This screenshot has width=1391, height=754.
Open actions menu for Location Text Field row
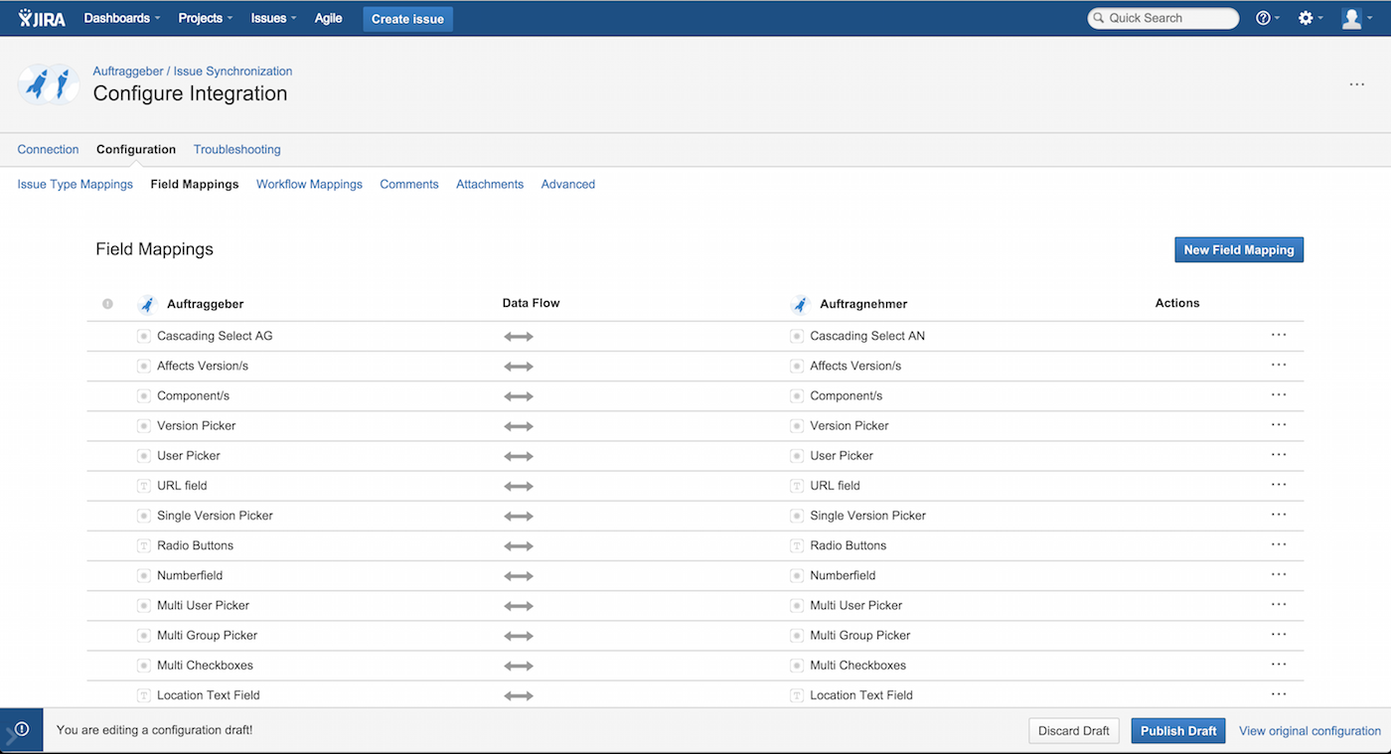1279,694
